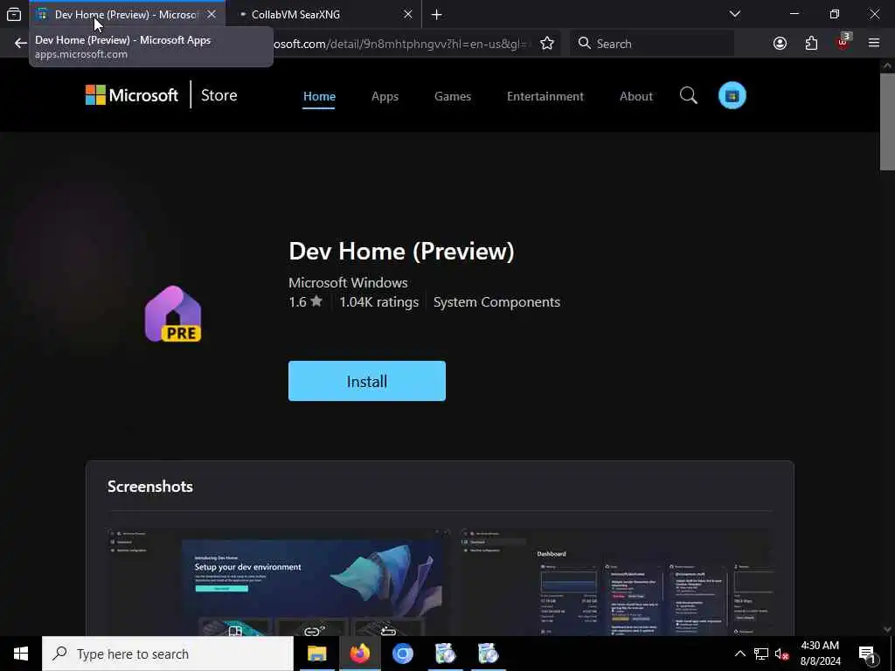The height and width of the screenshot is (671, 895).
Task: Open the last installer taskbar icon
Action: (x=488, y=654)
